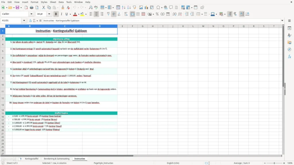Screen dimensions: 294x165
Task: Click Format as Percent icon
Action: (x=157, y=14)
